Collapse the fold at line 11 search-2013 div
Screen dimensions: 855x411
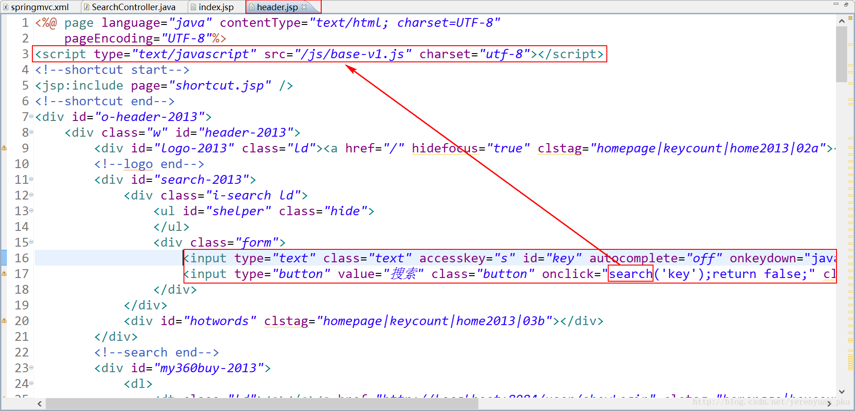point(31,179)
